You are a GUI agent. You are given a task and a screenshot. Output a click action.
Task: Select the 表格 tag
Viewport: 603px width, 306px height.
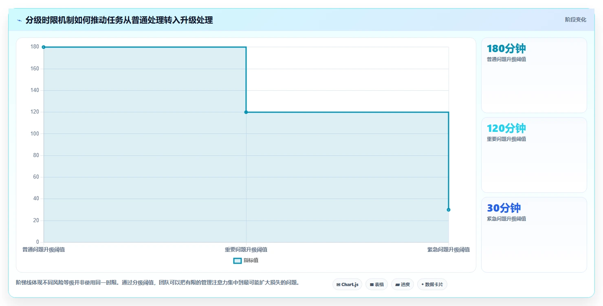click(x=376, y=284)
